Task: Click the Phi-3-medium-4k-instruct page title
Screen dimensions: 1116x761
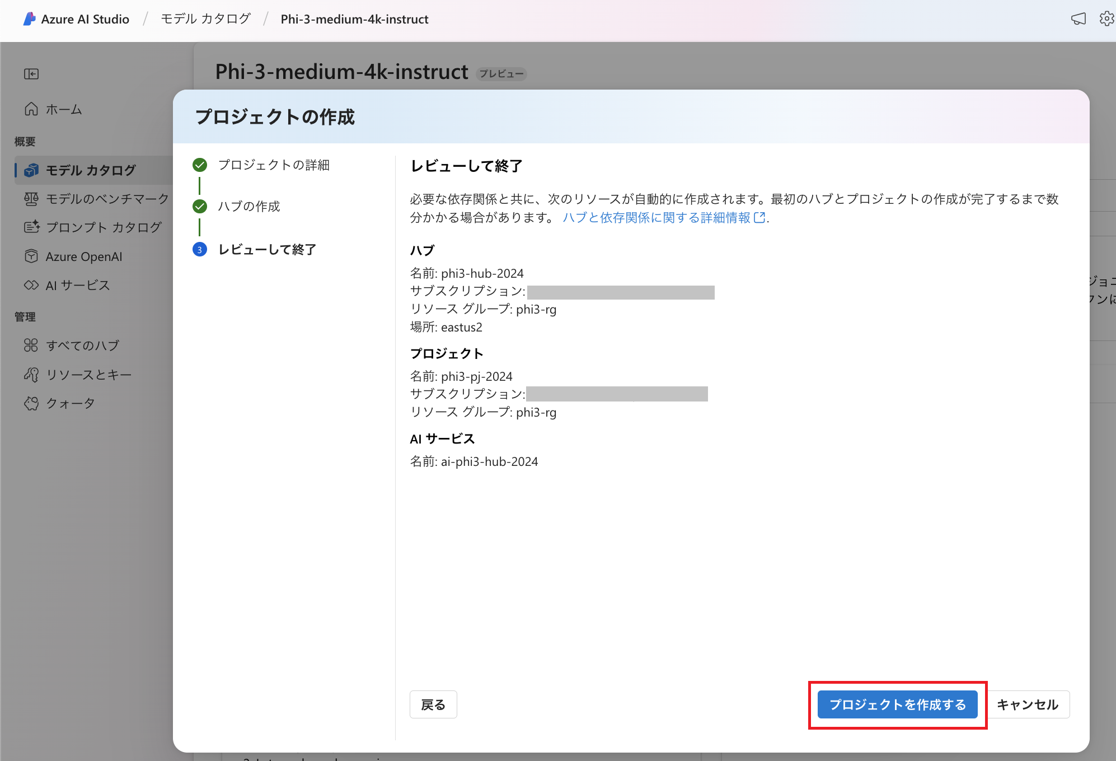Action: (x=341, y=72)
